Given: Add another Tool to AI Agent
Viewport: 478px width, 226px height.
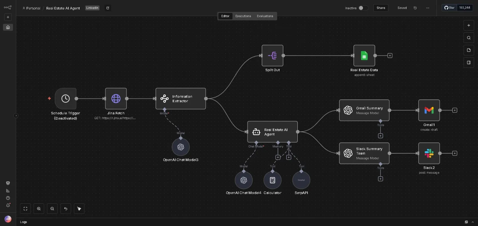Looking at the screenshot, I should coord(289,158).
